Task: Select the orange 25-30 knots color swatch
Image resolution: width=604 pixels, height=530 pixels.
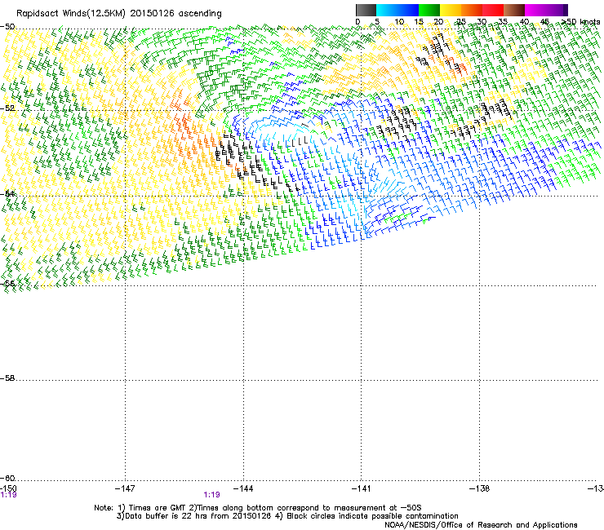Action: tap(472, 10)
